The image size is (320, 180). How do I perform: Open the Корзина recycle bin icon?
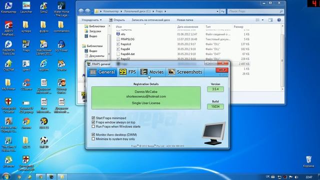[308, 162]
